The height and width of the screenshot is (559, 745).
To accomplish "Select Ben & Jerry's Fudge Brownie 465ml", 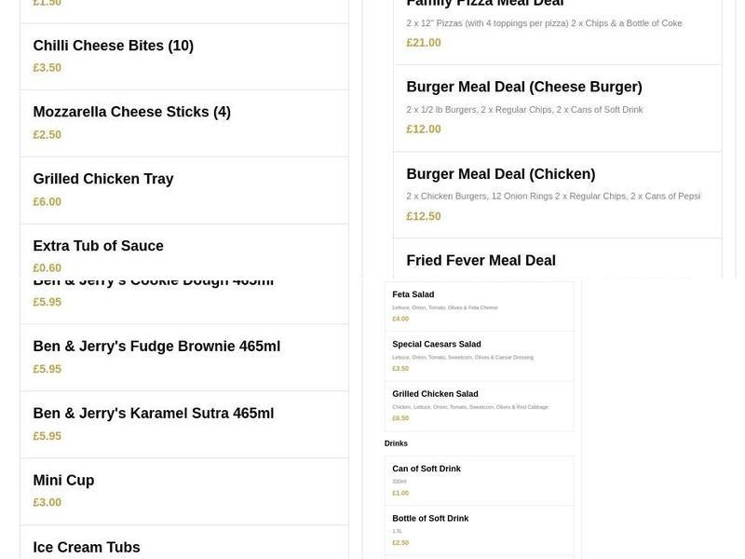I will (156, 346).
